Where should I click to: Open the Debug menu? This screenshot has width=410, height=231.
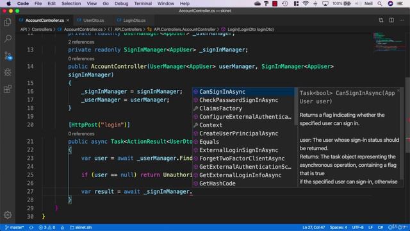[121, 3]
